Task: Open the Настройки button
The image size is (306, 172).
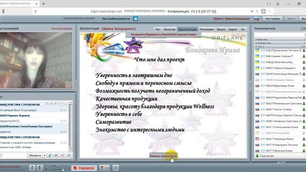Action: click(273, 19)
